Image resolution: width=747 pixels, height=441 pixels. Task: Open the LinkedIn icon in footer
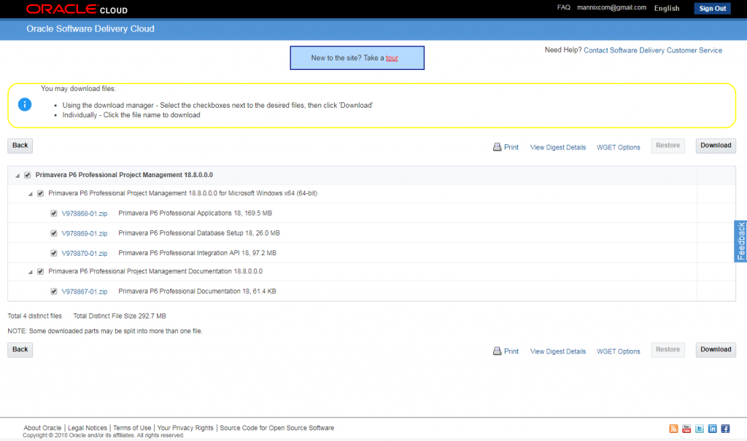712,429
